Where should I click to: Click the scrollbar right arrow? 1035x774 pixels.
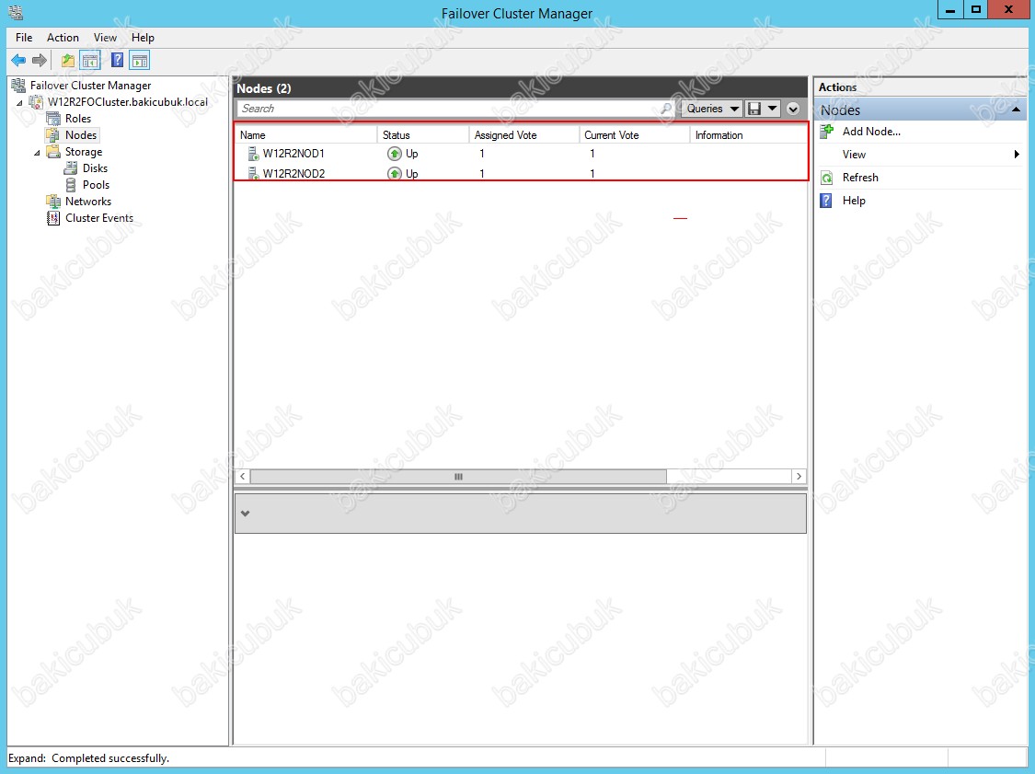[799, 476]
